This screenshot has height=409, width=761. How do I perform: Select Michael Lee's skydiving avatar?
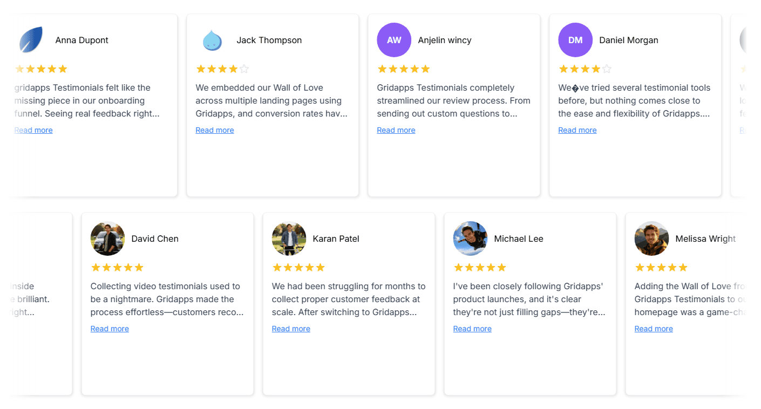pos(470,238)
